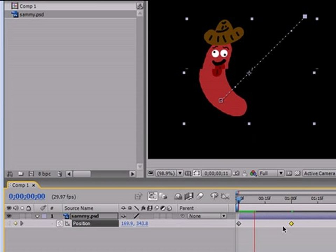Click the title/action safe grid options icon
The height and width of the screenshot is (252, 336).
(x=188, y=173)
